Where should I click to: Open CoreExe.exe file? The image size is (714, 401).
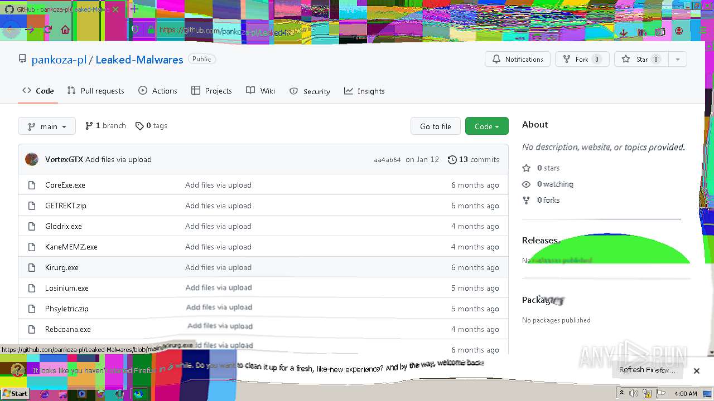point(65,185)
